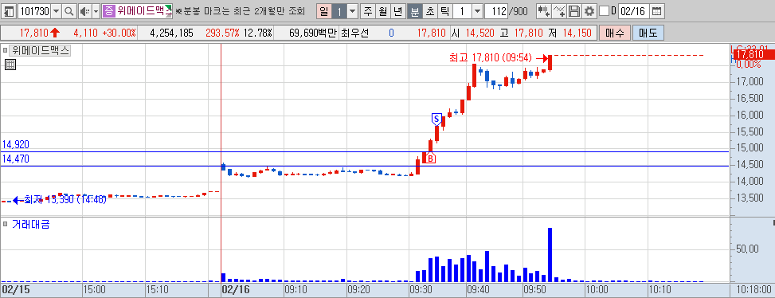Click the magnifier stock search icon

69,11
